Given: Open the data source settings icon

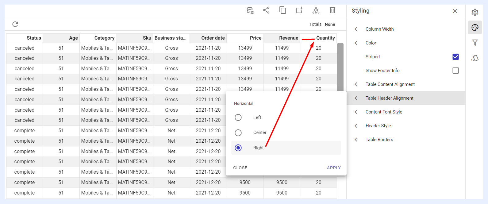Looking at the screenshot, I should pos(250,10).
